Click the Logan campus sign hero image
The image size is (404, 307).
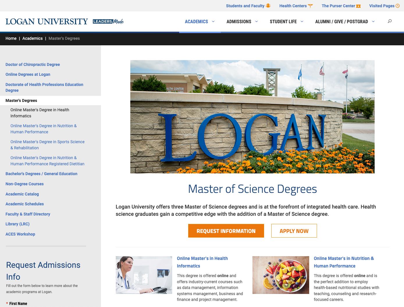click(252, 117)
